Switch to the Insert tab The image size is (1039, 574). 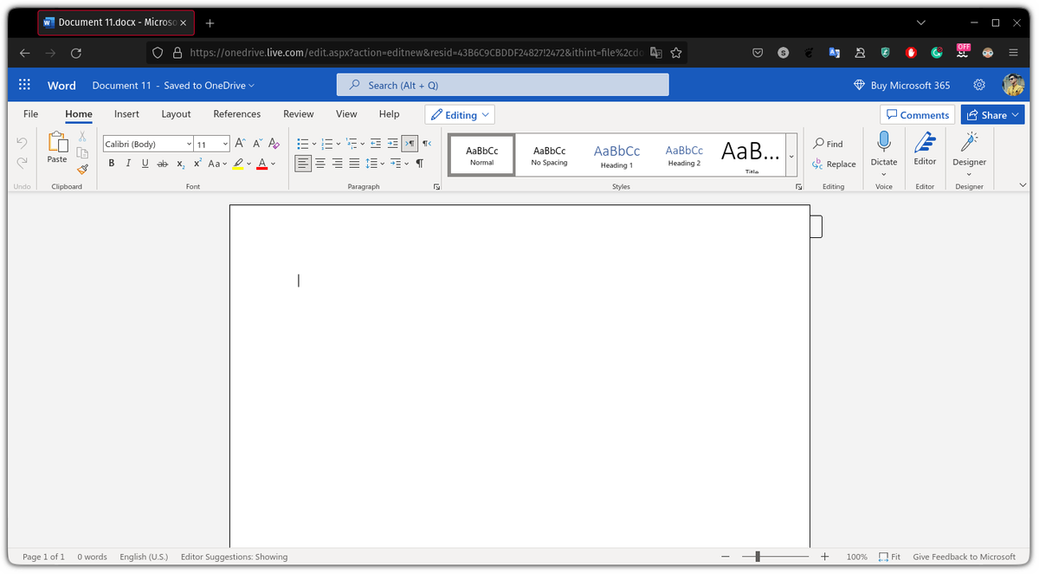pyautogui.click(x=126, y=113)
